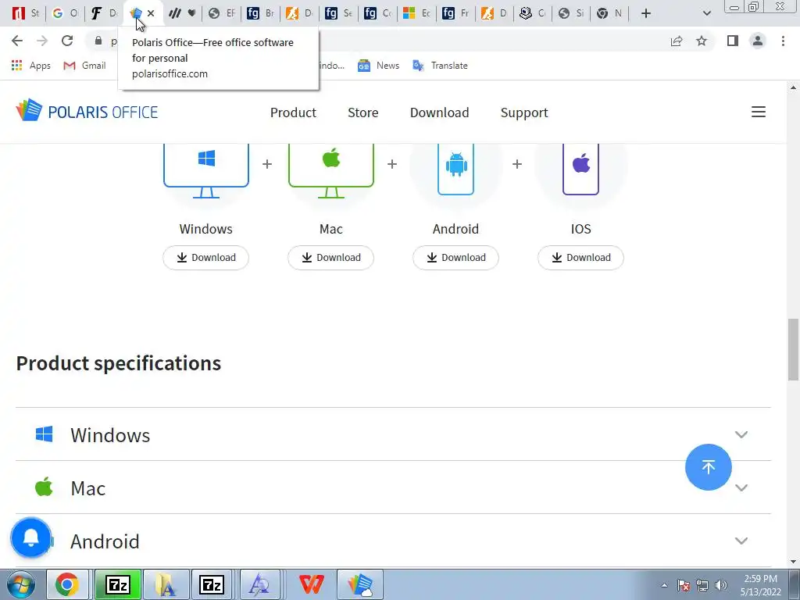
Task: Download the Windows version
Action: 205,258
